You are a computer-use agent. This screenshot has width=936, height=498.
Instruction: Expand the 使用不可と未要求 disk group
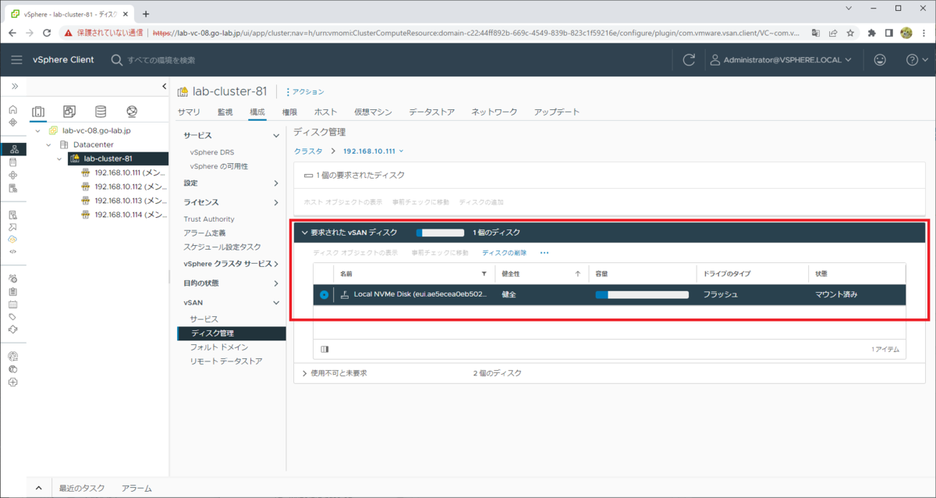pos(305,373)
